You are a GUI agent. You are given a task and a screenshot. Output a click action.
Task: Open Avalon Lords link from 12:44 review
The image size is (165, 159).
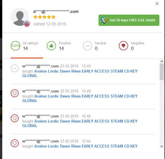pos(86,146)
